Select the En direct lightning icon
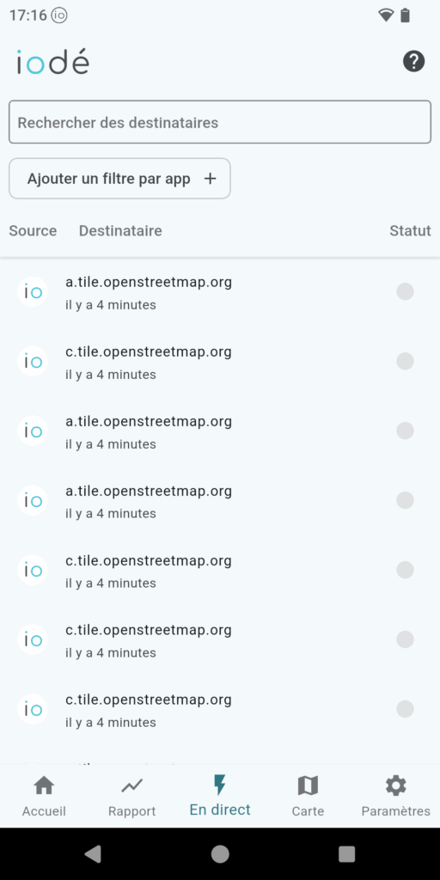This screenshot has width=440, height=880. [x=220, y=785]
